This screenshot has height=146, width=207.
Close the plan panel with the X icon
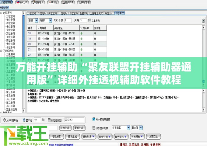tap(203, 21)
